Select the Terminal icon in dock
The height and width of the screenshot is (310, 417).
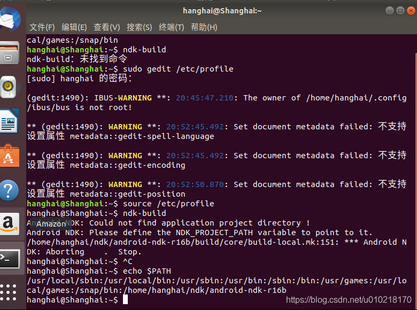click(10, 258)
